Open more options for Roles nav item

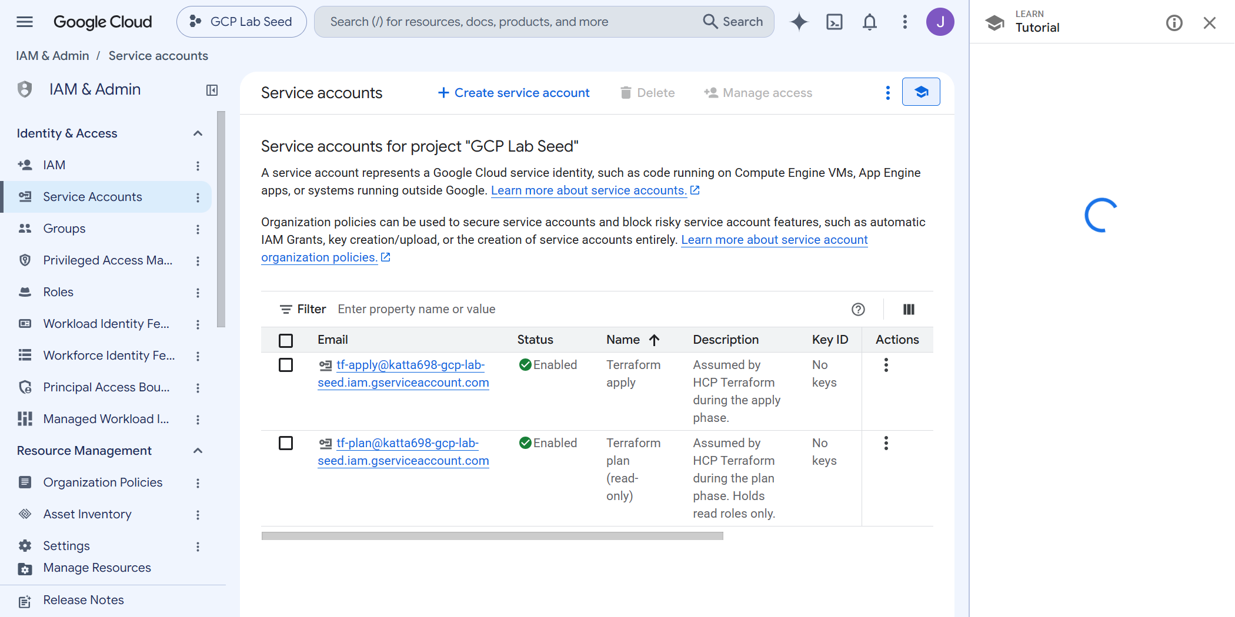click(x=198, y=293)
